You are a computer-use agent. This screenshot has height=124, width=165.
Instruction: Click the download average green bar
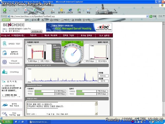coord(38,91)
